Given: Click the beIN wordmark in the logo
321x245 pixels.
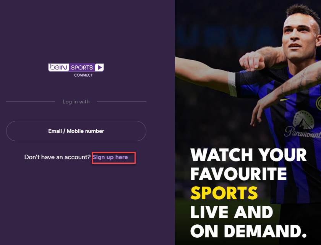Looking at the screenshot, I should pos(58,67).
